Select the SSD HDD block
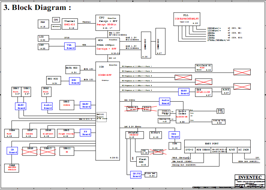 (53, 81)
